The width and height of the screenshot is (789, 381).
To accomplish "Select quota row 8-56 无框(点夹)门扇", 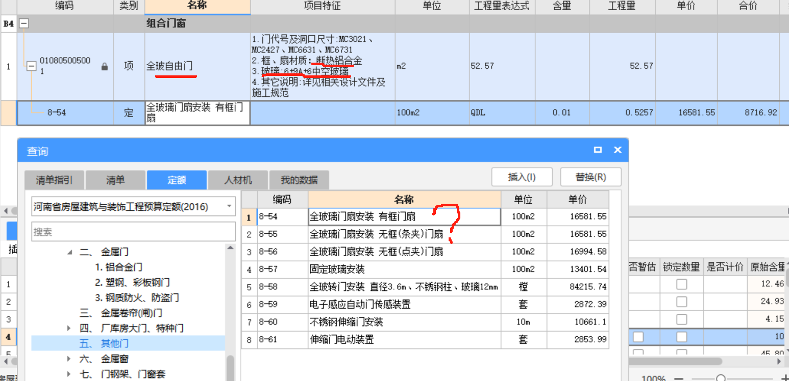I will tap(425, 252).
